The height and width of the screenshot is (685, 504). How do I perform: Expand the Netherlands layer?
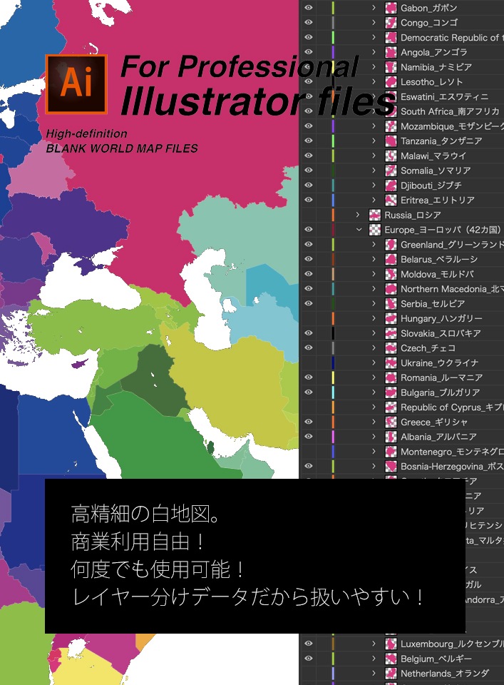[374, 673]
